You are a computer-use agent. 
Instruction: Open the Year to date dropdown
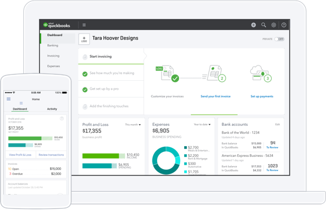point(202,124)
